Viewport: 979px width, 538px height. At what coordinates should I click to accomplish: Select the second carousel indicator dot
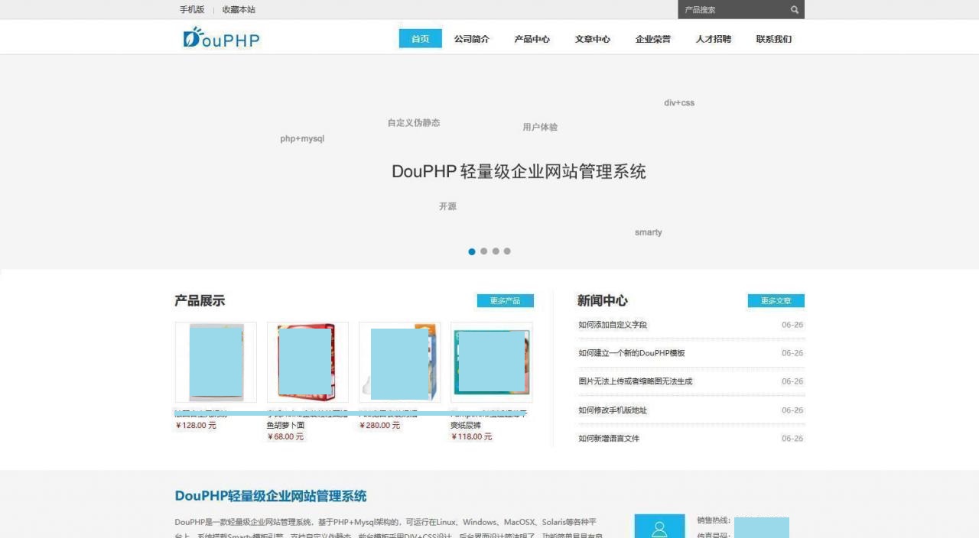pos(483,251)
